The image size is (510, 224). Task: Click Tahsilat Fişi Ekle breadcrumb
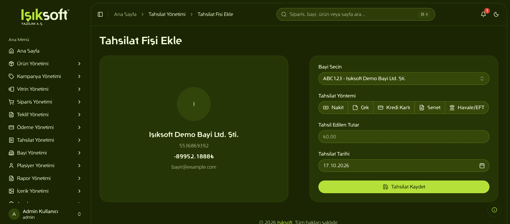215,14
